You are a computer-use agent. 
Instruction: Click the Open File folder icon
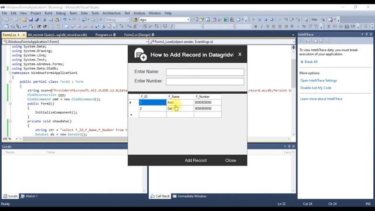pyautogui.click(x=25, y=19)
